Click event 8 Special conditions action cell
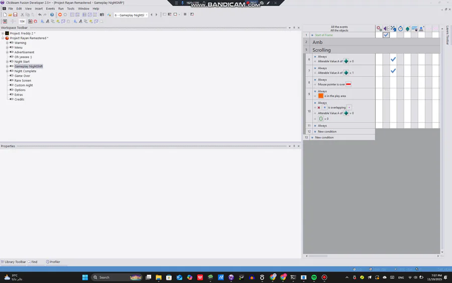452x283 pixels. pos(379,82)
